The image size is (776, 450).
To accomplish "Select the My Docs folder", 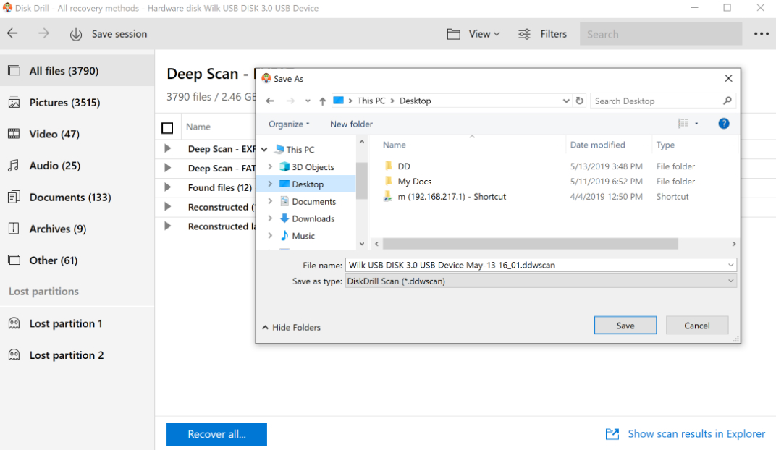I will tap(415, 182).
